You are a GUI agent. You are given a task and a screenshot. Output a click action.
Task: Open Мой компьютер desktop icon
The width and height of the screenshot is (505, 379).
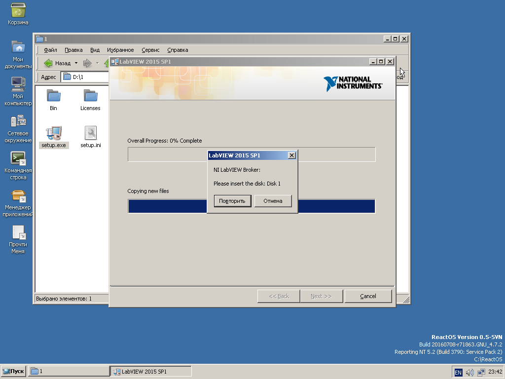pyautogui.click(x=18, y=84)
